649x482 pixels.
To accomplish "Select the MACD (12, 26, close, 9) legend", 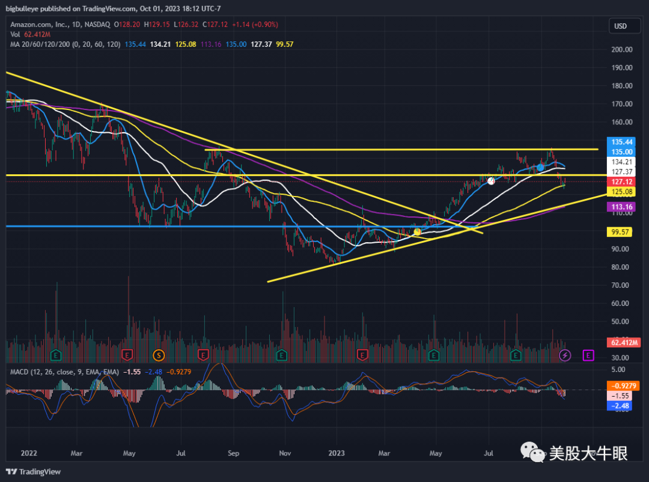I will (64, 372).
